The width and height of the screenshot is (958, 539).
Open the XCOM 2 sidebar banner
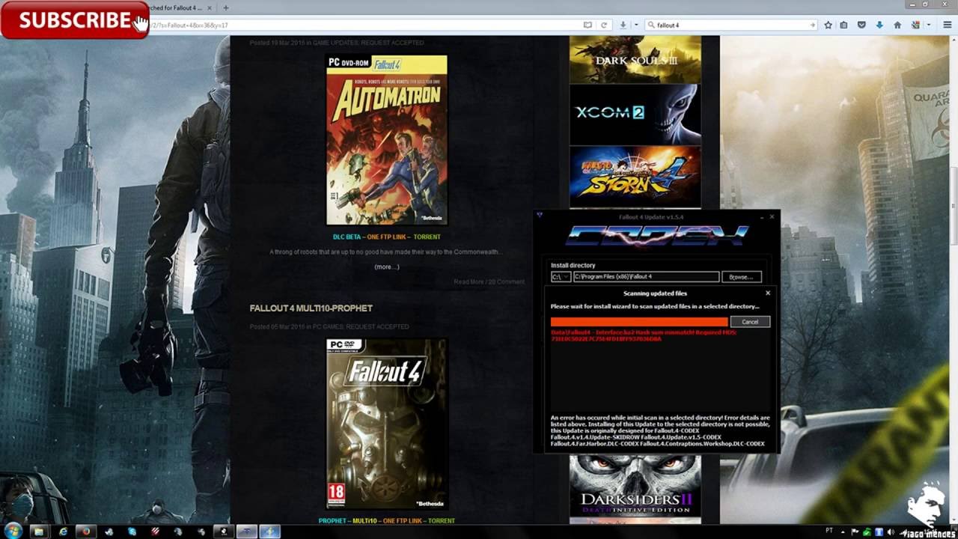(635, 115)
